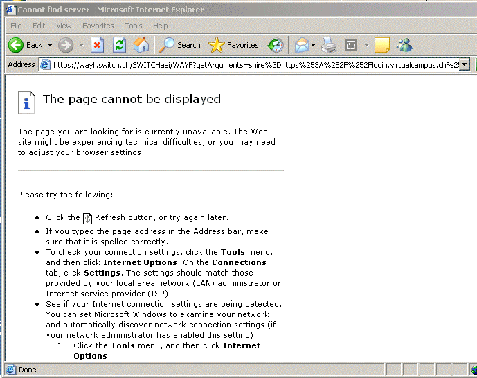Open the Favorites toolbar button
This screenshot has height=378, width=477.
[234, 45]
